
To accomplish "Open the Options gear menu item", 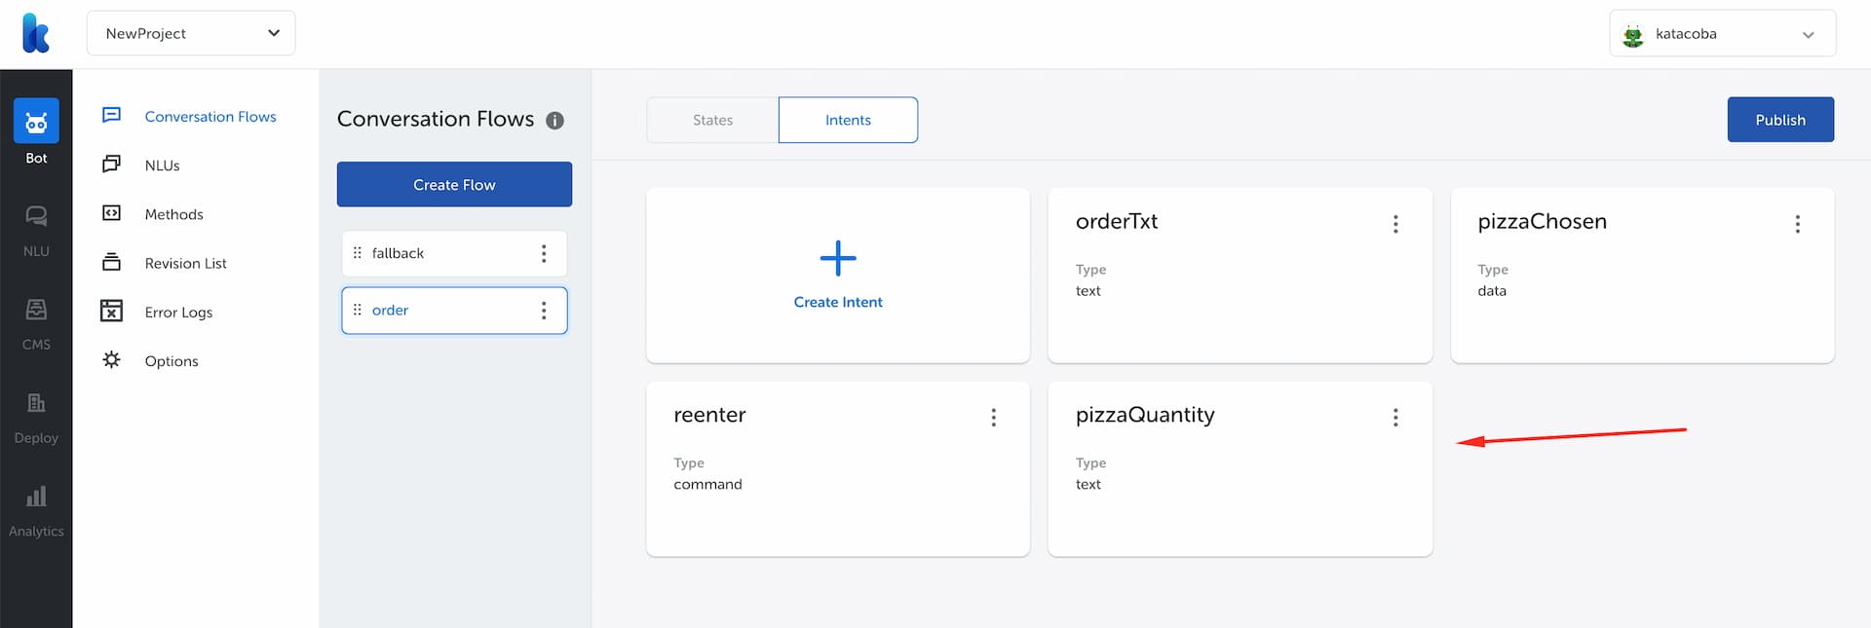I will pos(172,360).
